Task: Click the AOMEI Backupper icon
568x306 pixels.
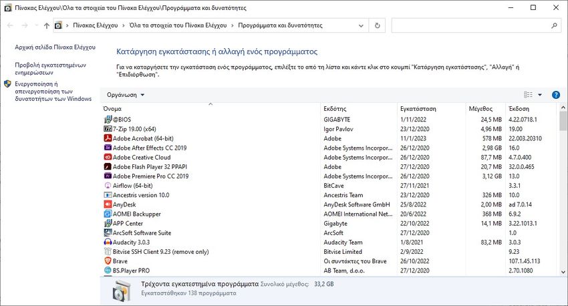Action: tap(108, 214)
